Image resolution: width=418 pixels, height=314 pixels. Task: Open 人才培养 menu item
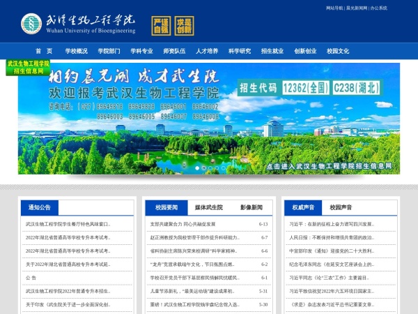207,51
